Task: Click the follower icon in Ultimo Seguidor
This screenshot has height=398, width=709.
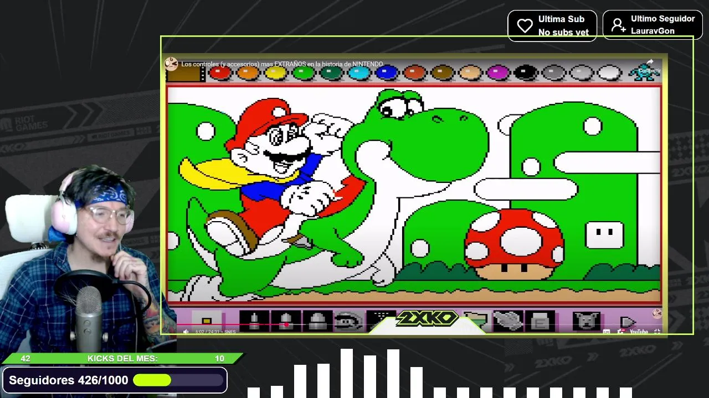Action: click(618, 25)
